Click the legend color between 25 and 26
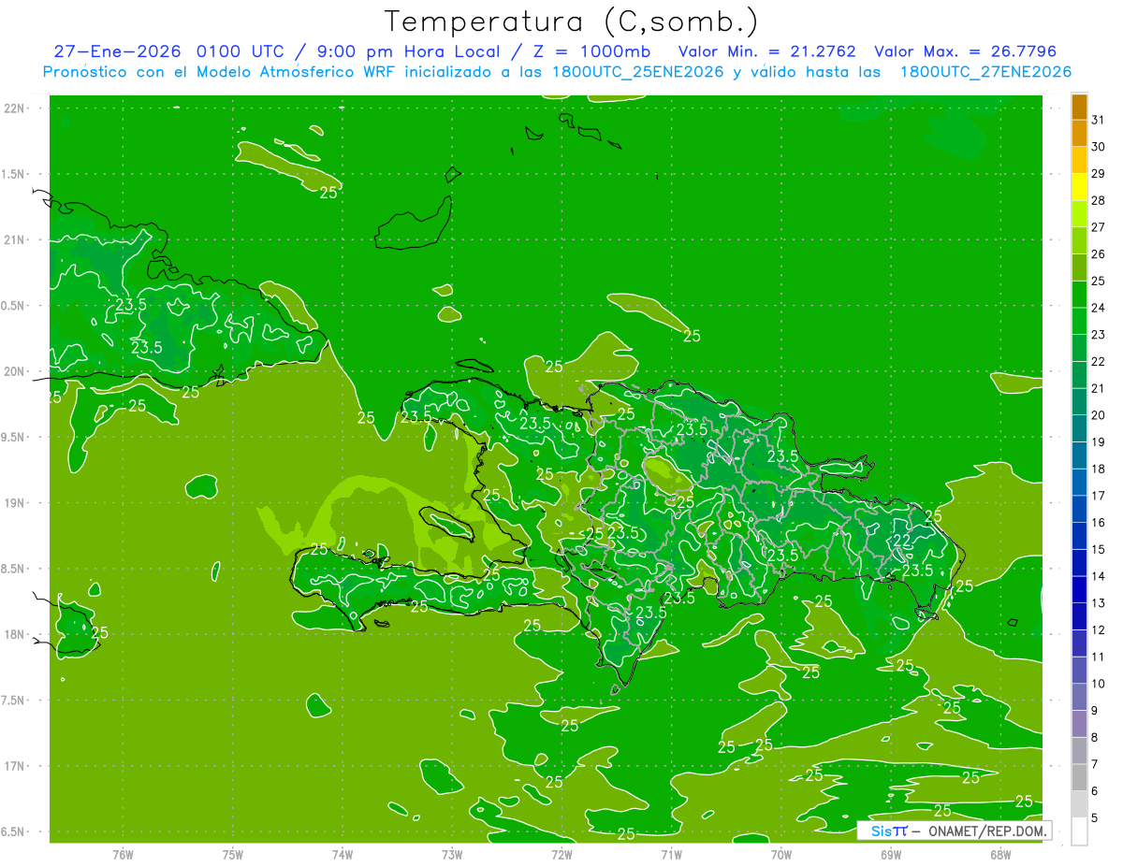This screenshot has height=867, width=1123. tap(1080, 267)
